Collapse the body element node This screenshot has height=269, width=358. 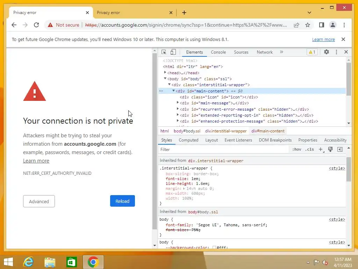(x=165, y=78)
